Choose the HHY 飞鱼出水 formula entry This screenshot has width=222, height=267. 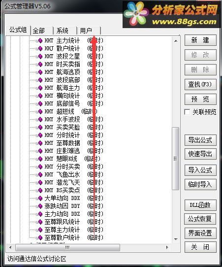74,174
